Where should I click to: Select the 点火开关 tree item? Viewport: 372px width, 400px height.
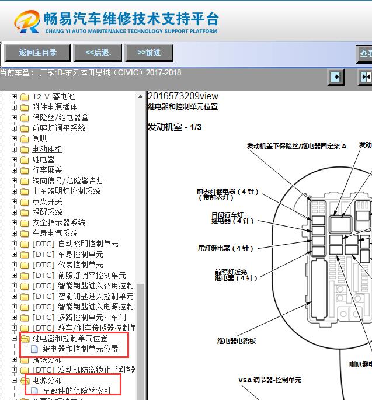[47, 201]
